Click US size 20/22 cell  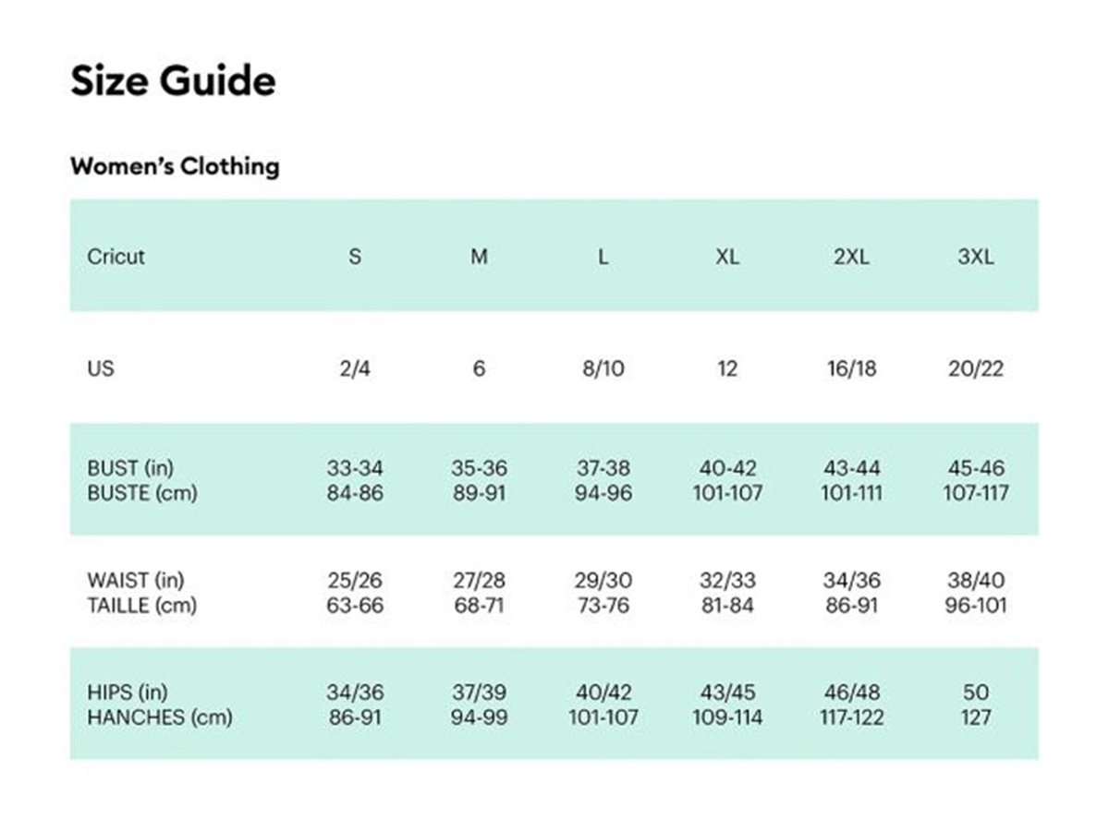point(976,369)
